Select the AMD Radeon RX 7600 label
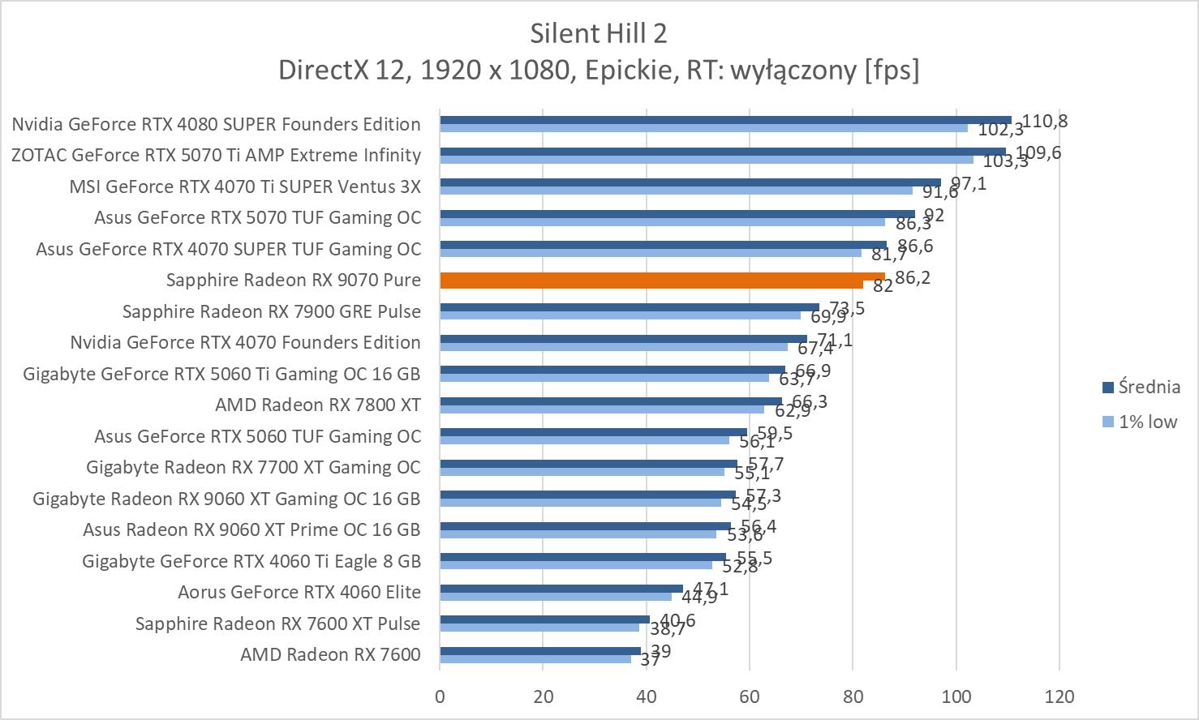 coord(330,654)
